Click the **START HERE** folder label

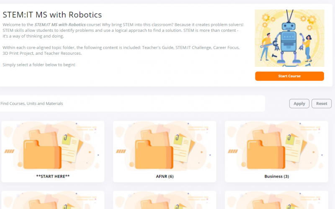click(x=53, y=176)
